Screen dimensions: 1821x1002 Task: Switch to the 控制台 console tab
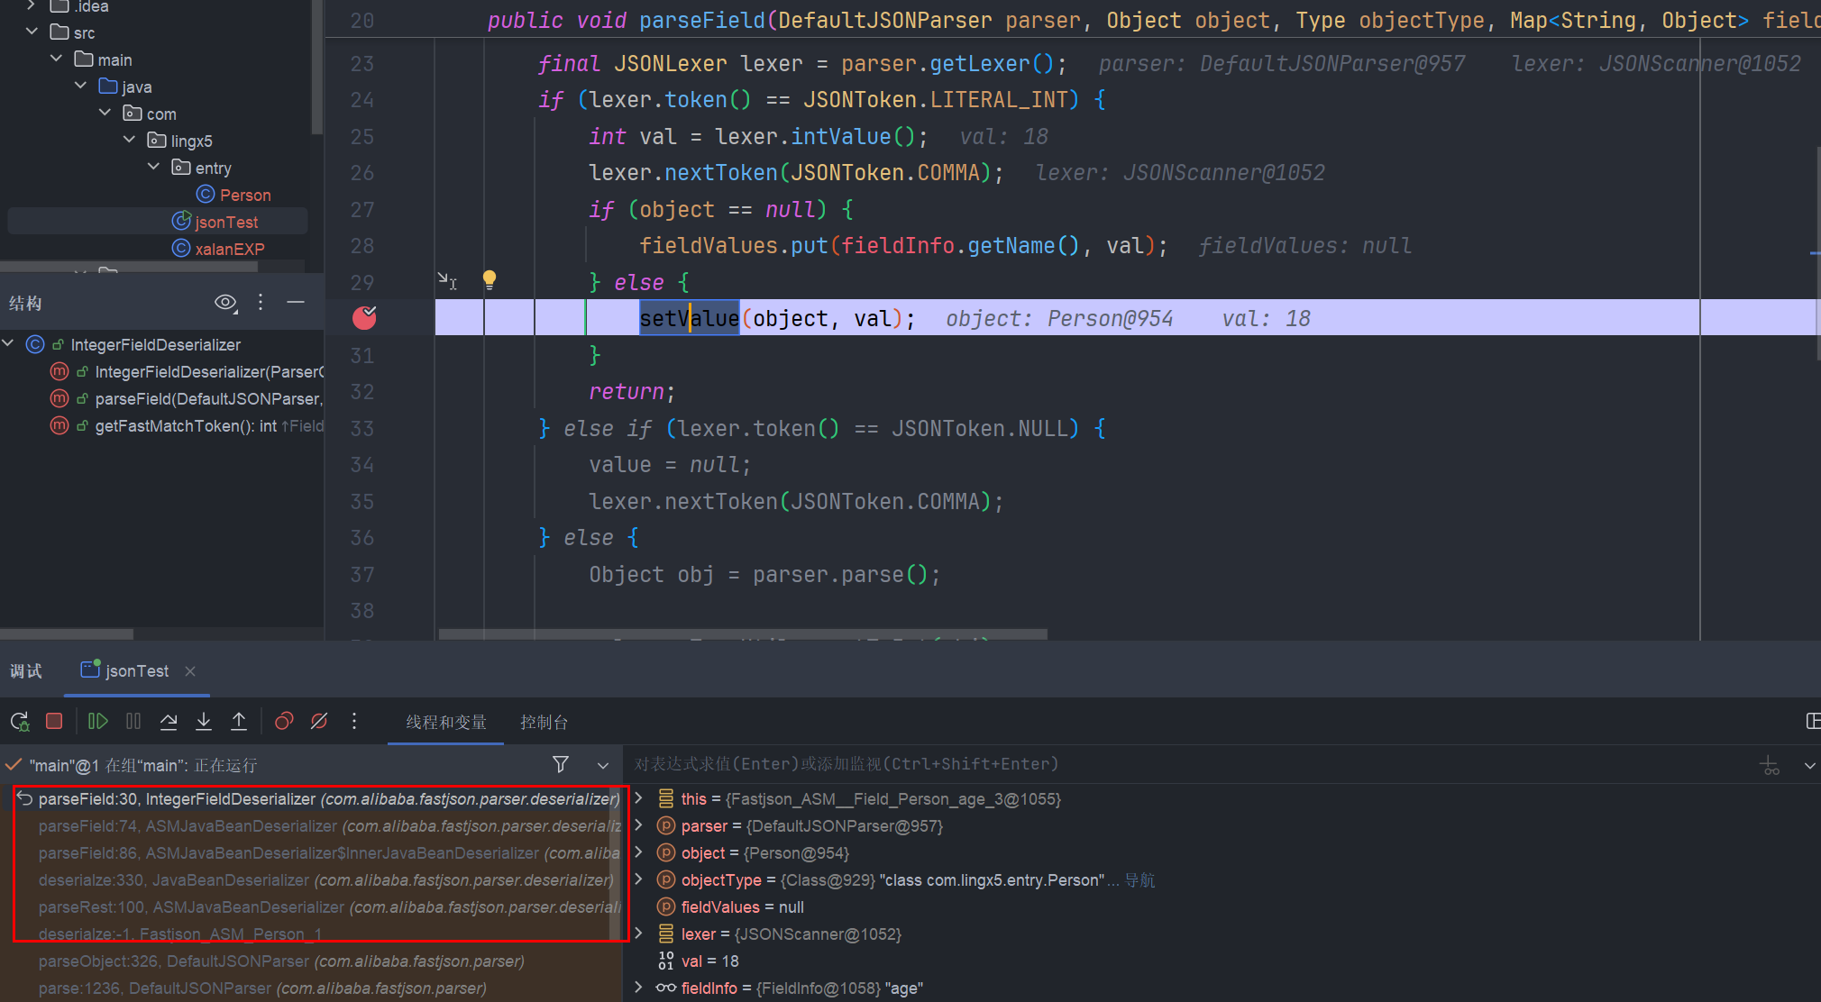click(x=544, y=723)
